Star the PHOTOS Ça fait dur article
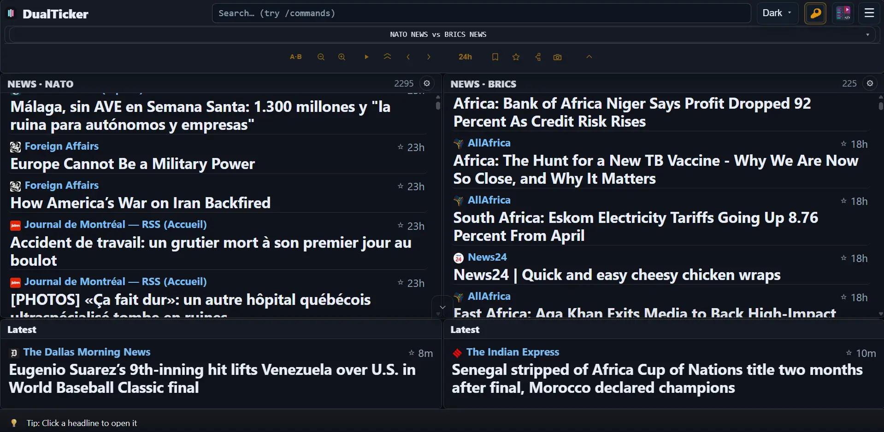This screenshot has width=884, height=432. [x=401, y=282]
